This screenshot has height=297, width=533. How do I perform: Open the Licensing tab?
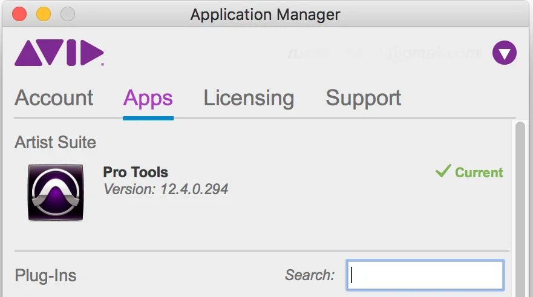click(x=249, y=99)
